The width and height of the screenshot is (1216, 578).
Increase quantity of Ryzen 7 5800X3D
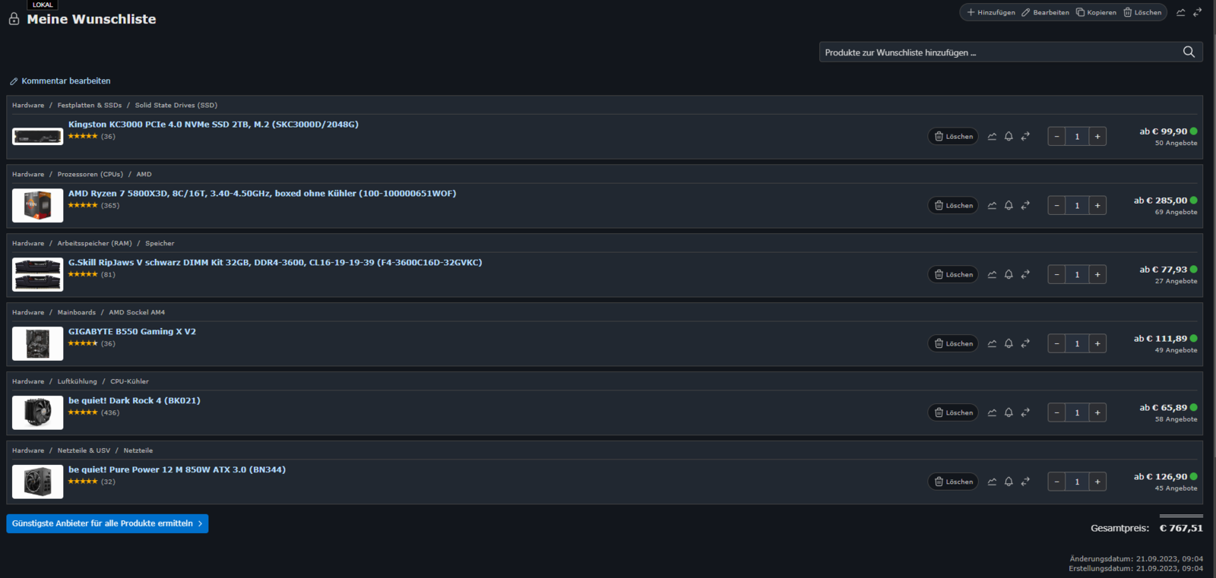pos(1097,206)
